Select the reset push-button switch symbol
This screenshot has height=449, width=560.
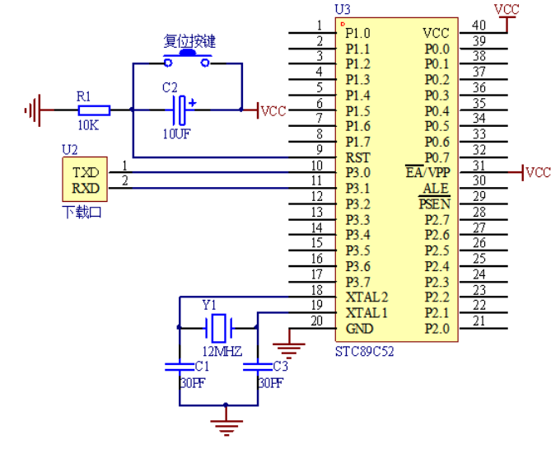click(187, 59)
